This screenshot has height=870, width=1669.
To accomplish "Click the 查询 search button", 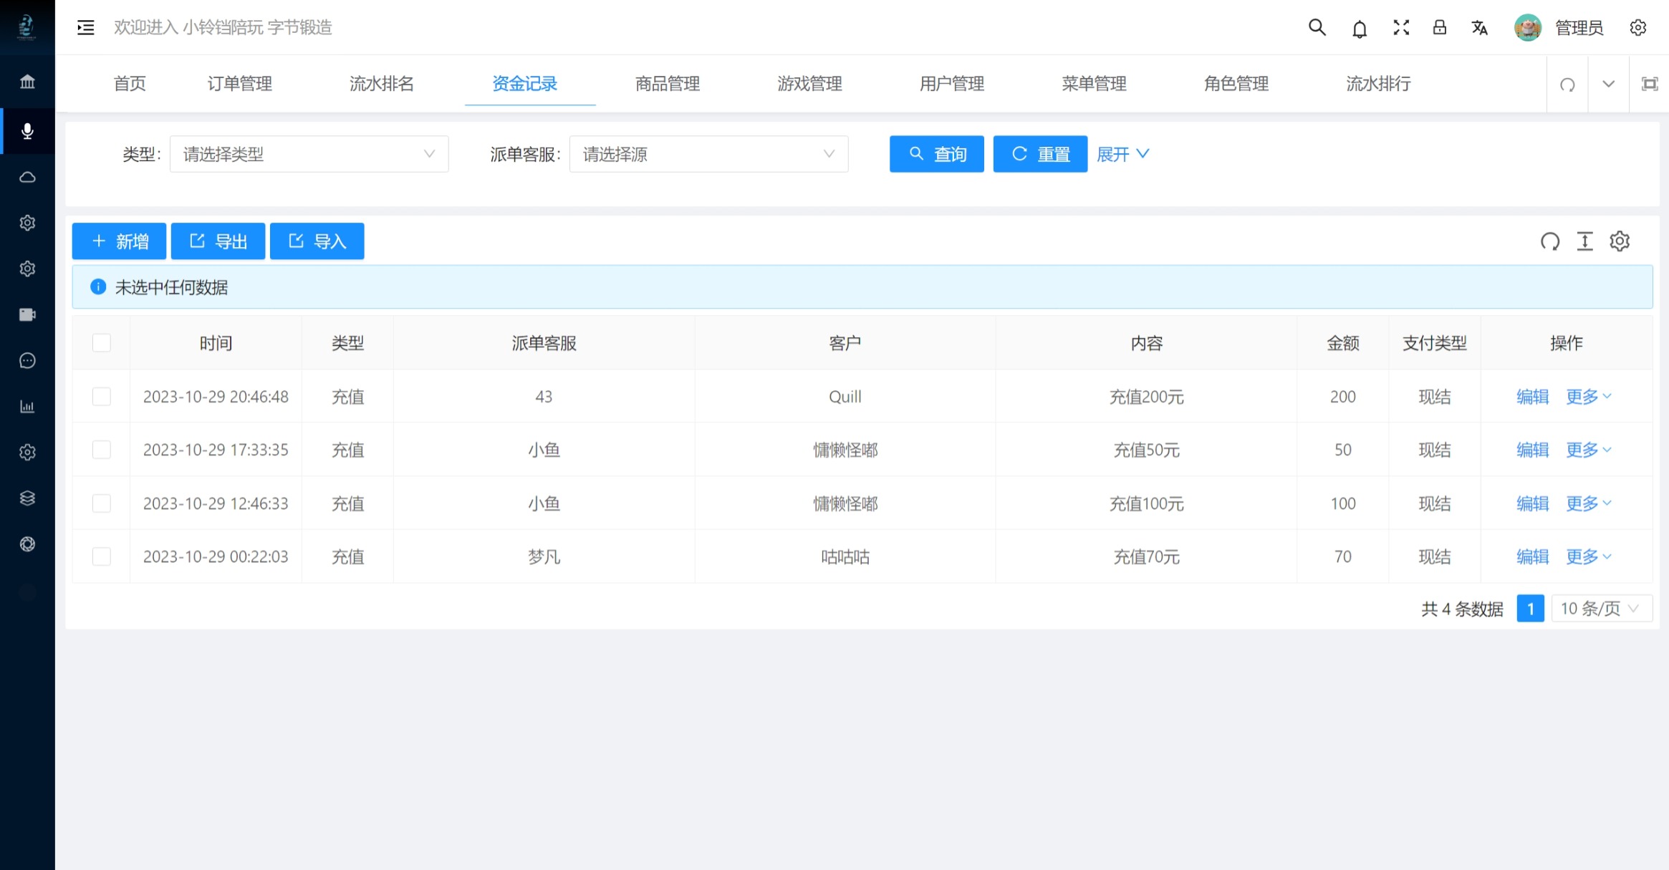I will click(936, 154).
